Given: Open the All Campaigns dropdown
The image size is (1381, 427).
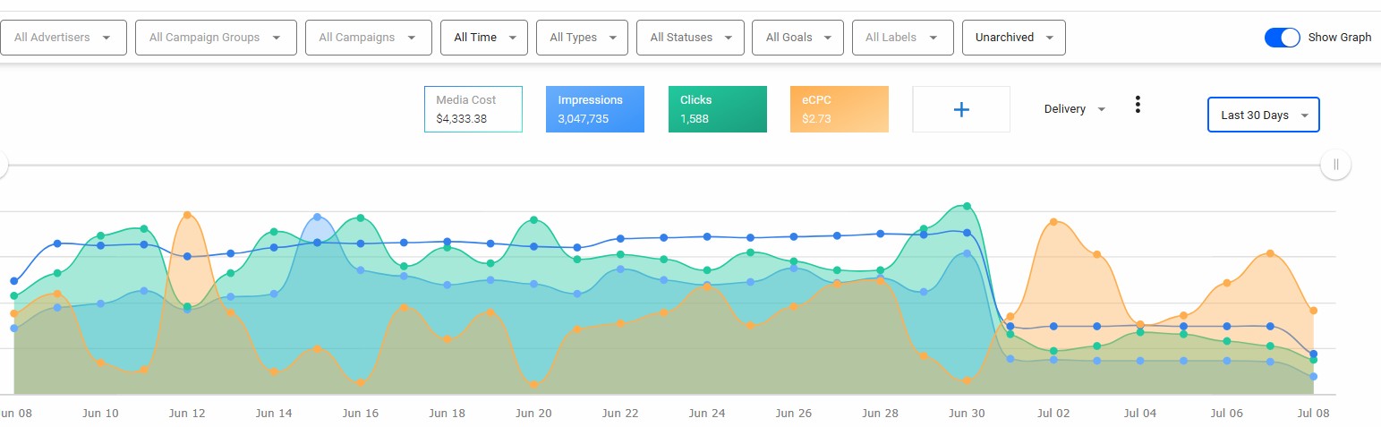Looking at the screenshot, I should (x=368, y=38).
